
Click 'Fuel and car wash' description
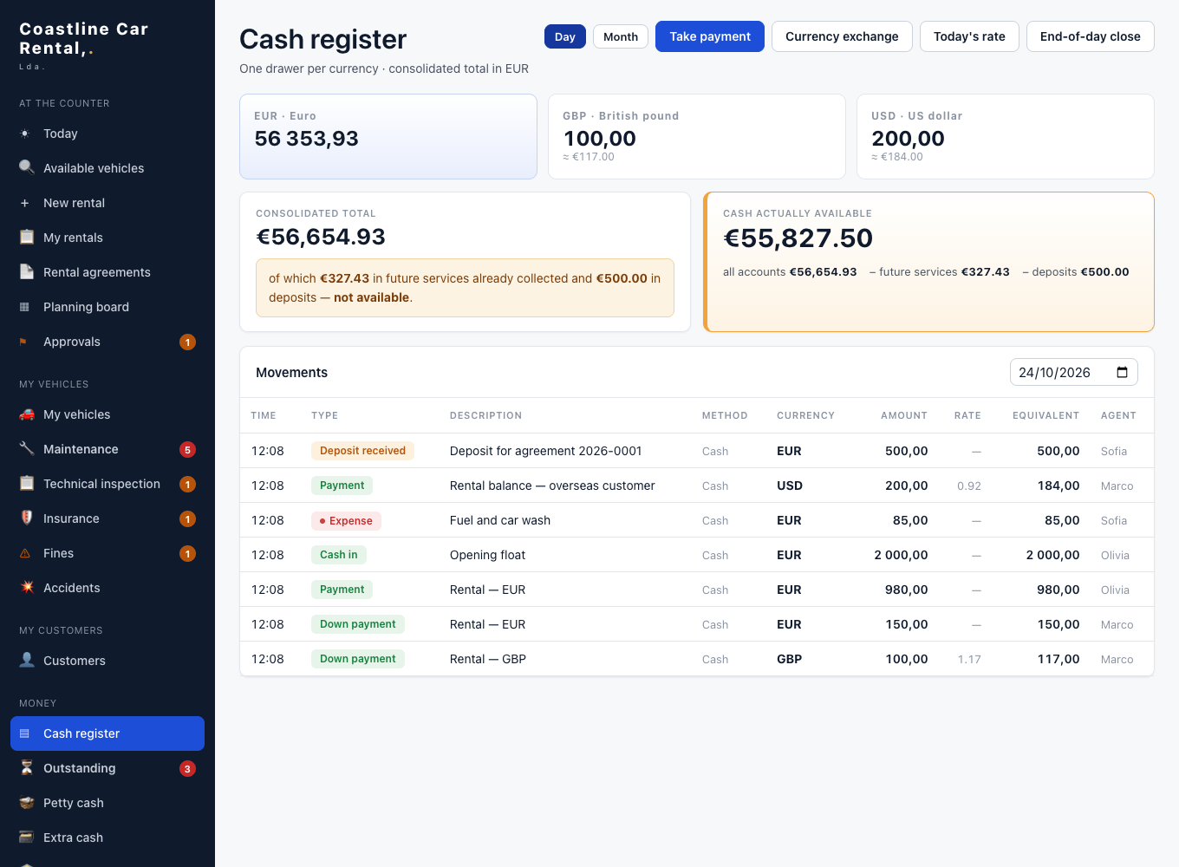[500, 520]
